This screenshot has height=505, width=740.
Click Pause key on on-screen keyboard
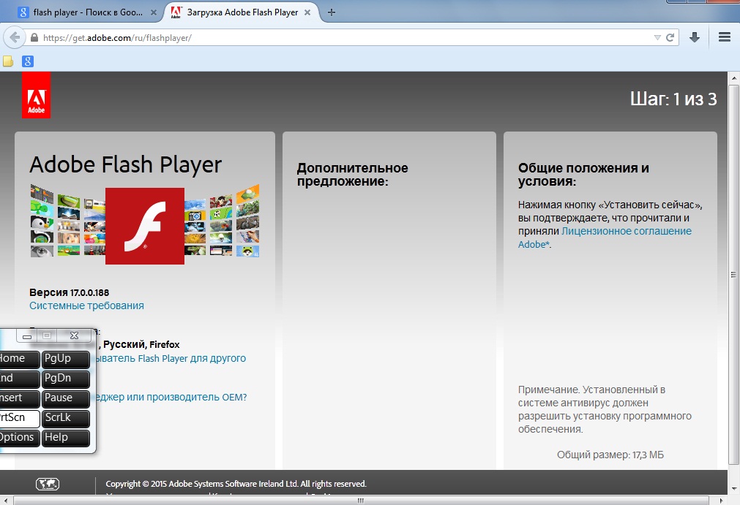[x=66, y=398]
